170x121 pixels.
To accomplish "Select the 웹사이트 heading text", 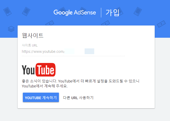I will 33,36.
